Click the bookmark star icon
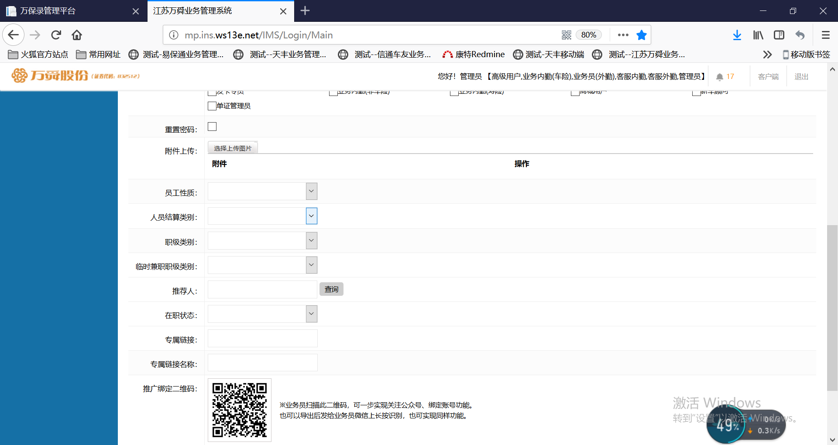 point(641,35)
